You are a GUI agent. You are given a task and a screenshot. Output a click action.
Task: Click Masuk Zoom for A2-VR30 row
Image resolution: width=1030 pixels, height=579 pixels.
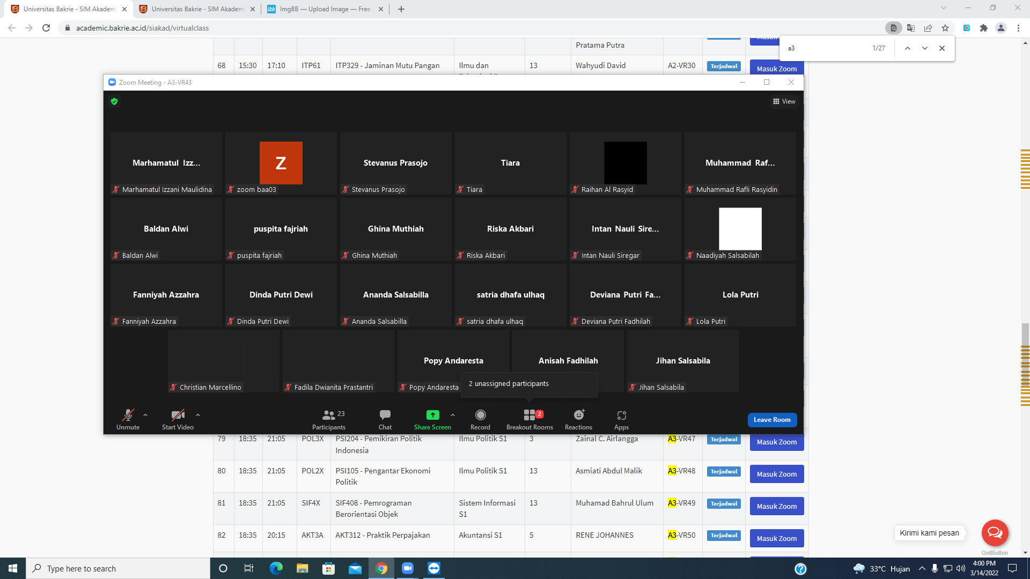(x=777, y=69)
